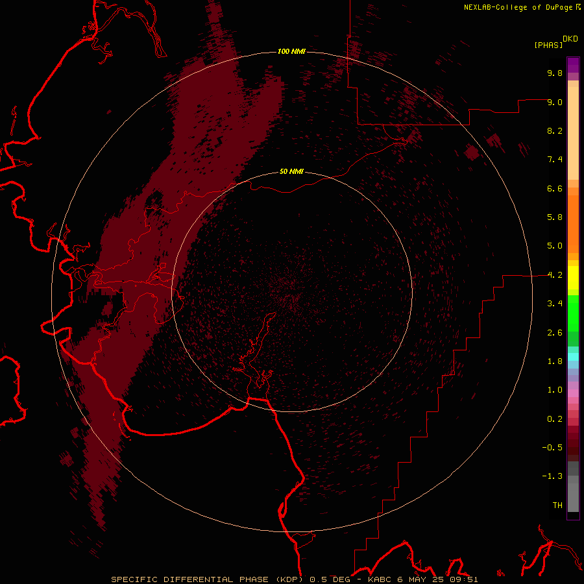Click the NEXLAB-College of DuPage credit text

(518, 7)
